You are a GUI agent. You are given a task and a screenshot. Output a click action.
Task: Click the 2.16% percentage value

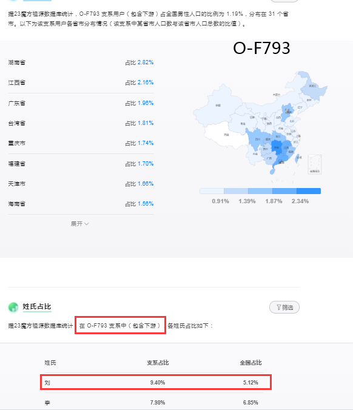(x=146, y=82)
